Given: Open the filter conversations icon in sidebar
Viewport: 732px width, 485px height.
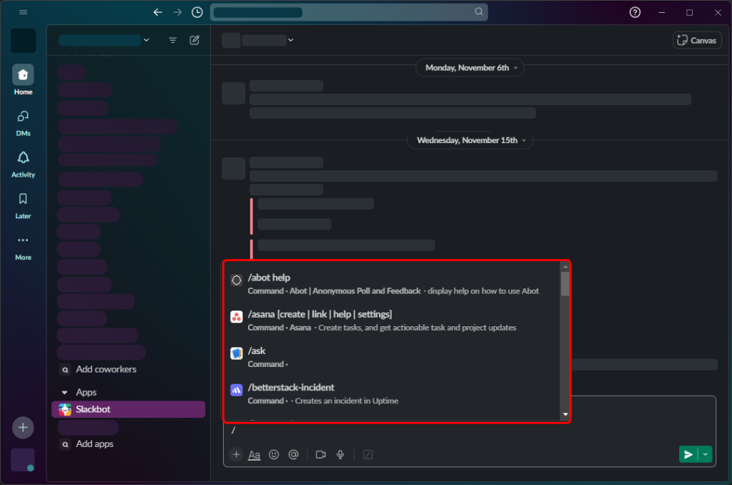Looking at the screenshot, I should point(172,41).
